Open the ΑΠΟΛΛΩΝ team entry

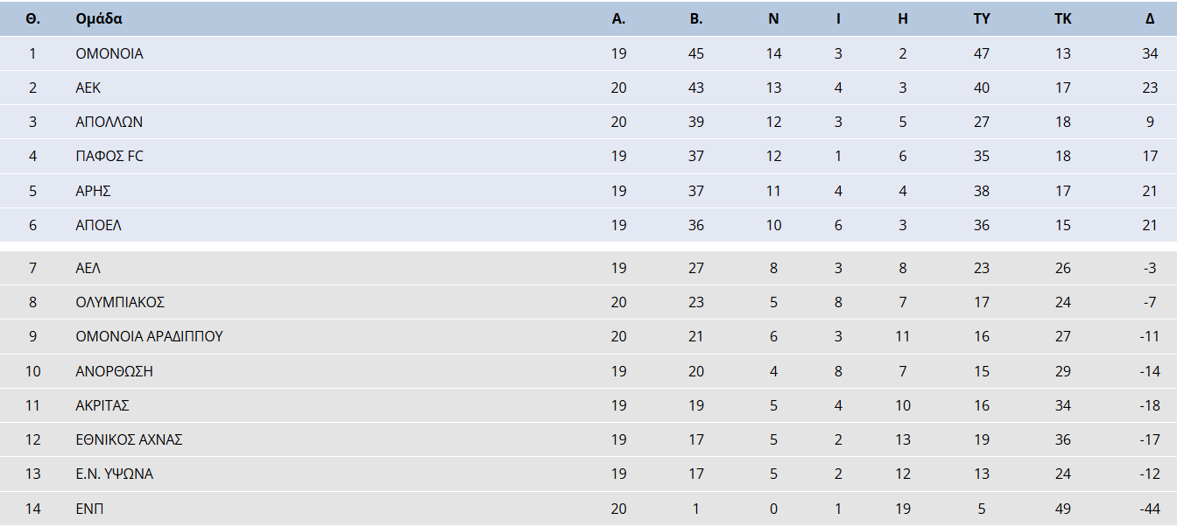point(109,122)
